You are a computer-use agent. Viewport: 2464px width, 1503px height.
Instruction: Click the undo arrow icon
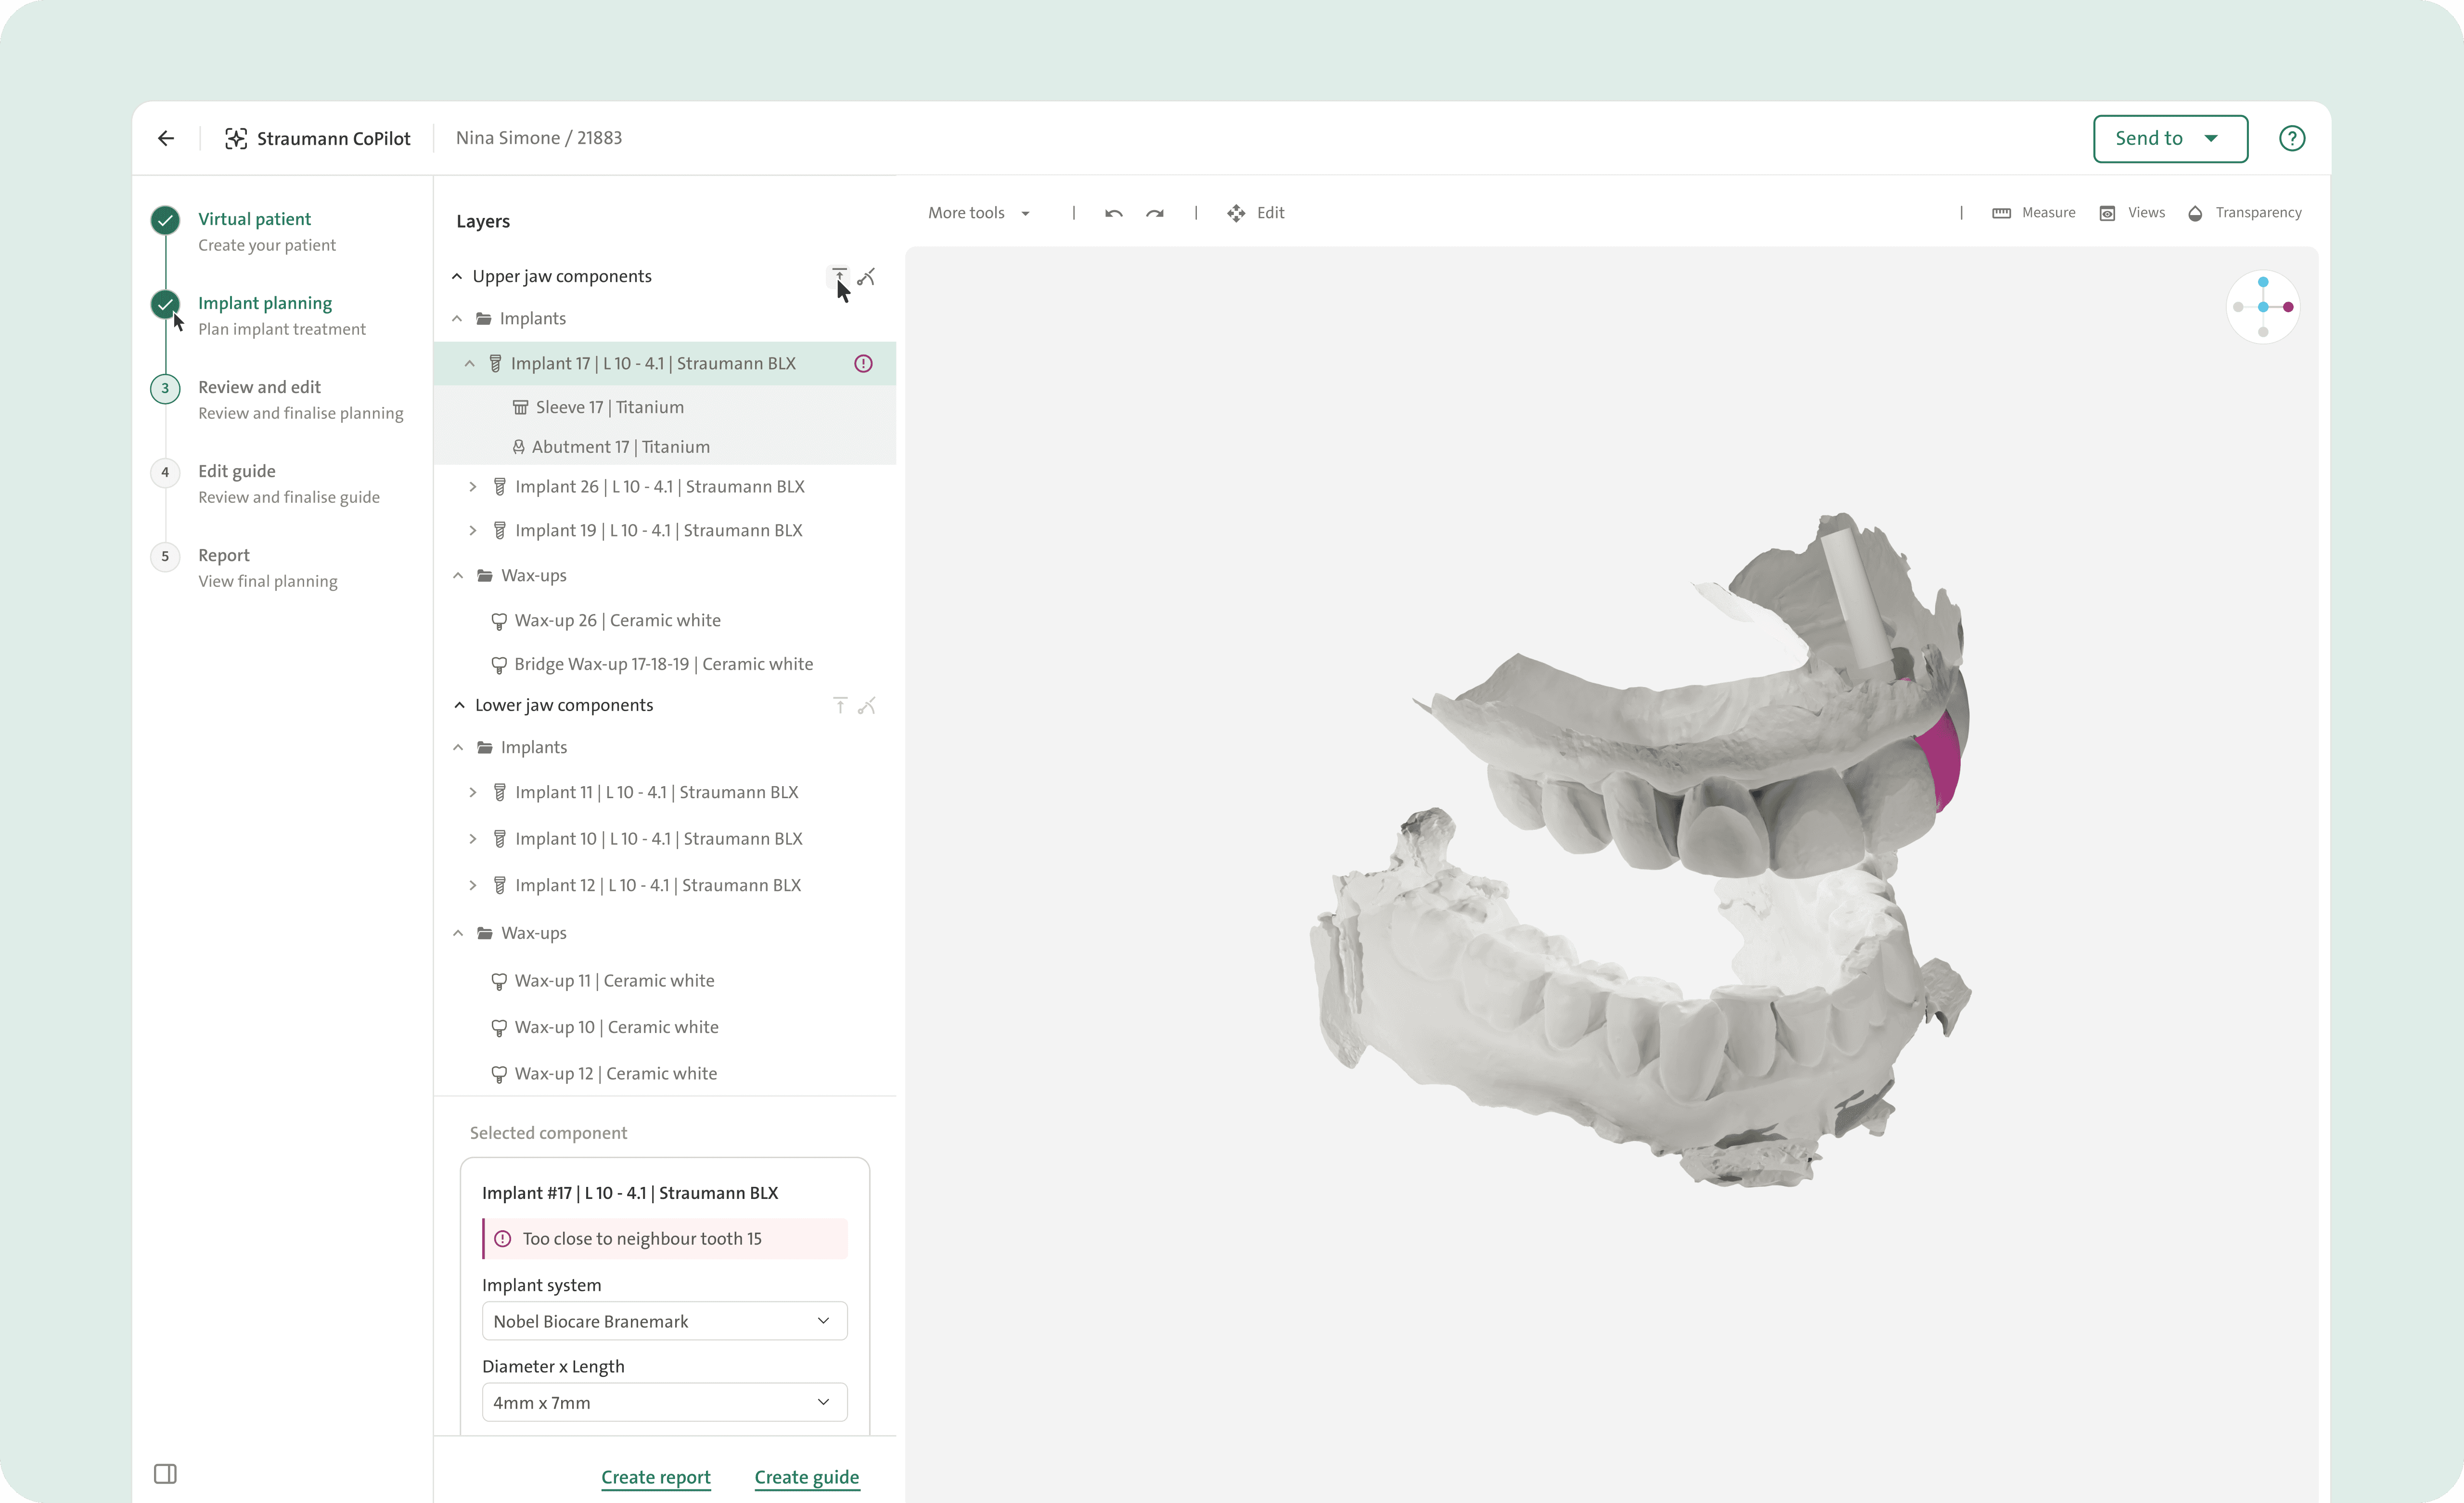(1113, 213)
